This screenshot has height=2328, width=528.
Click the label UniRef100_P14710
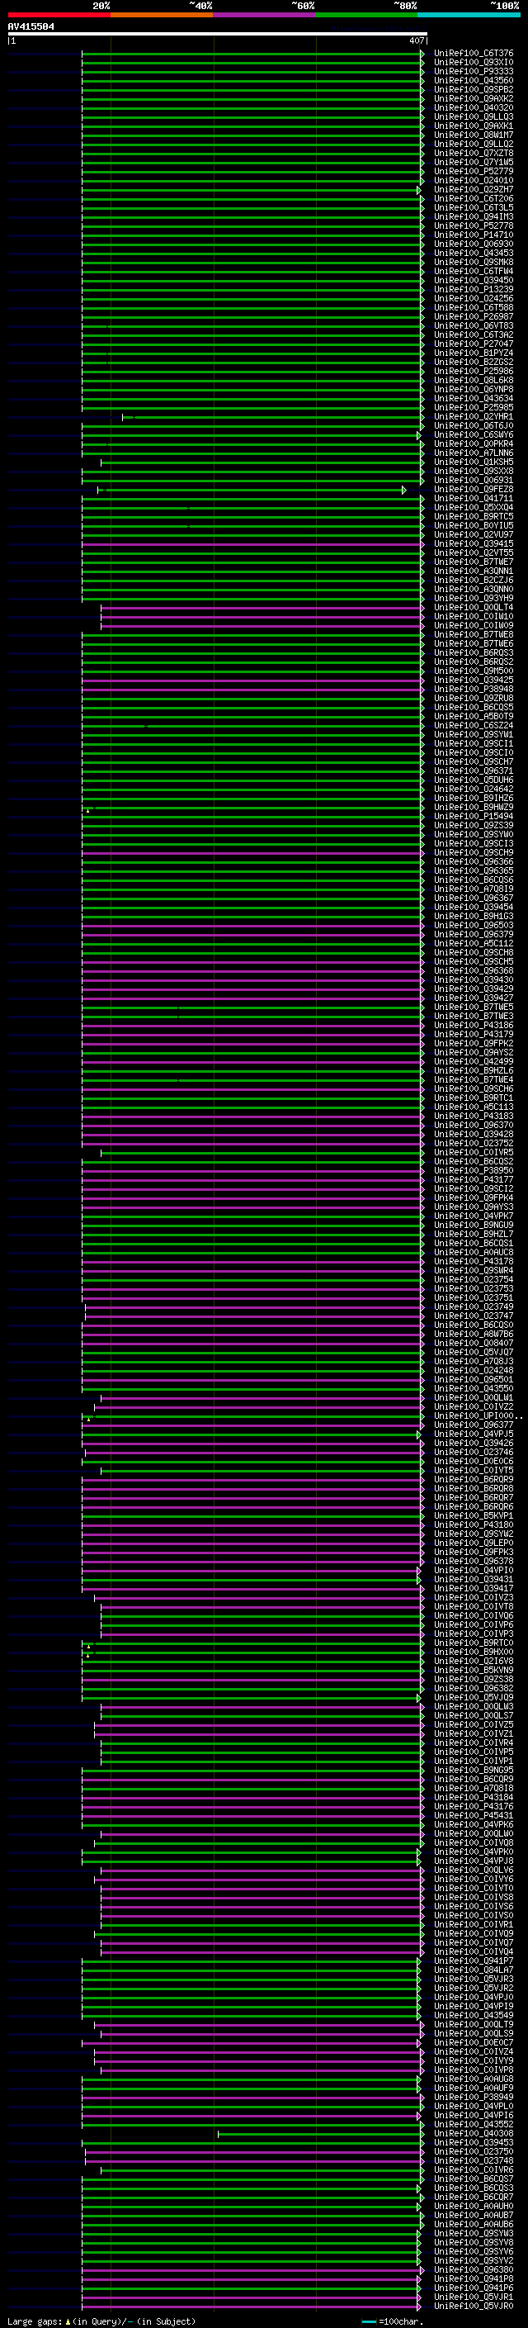(x=474, y=235)
